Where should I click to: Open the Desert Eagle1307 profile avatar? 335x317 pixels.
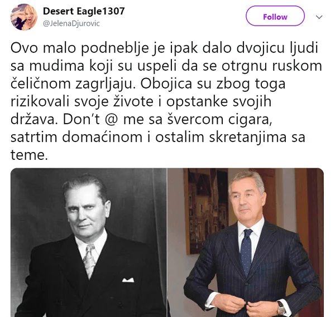tap(23, 17)
